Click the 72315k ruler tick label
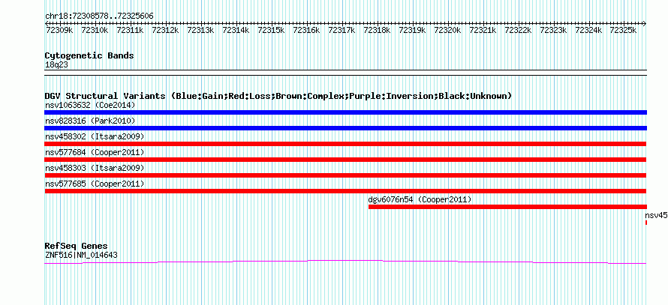This screenshot has height=305, width=668. click(272, 31)
